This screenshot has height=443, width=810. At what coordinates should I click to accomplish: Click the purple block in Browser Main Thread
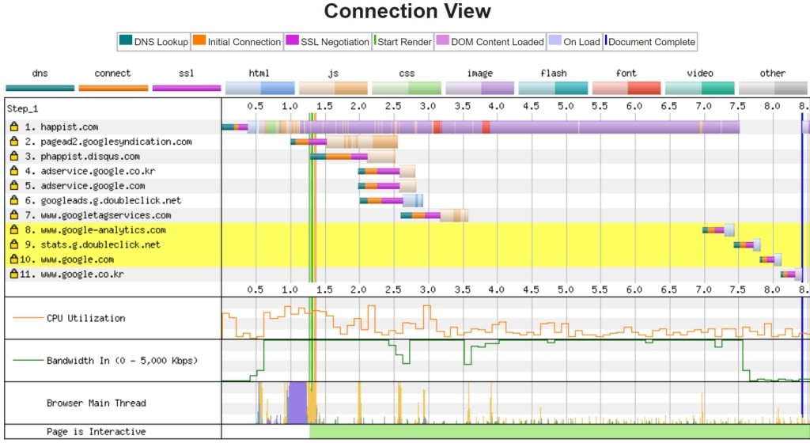point(297,403)
